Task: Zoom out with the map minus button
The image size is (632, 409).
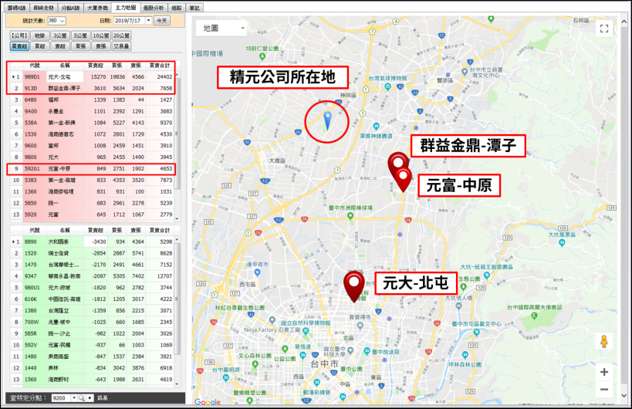Action: [603, 389]
